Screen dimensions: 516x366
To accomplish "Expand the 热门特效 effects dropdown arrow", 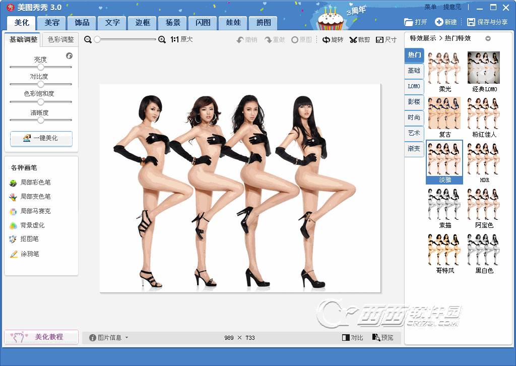I will [488, 38].
